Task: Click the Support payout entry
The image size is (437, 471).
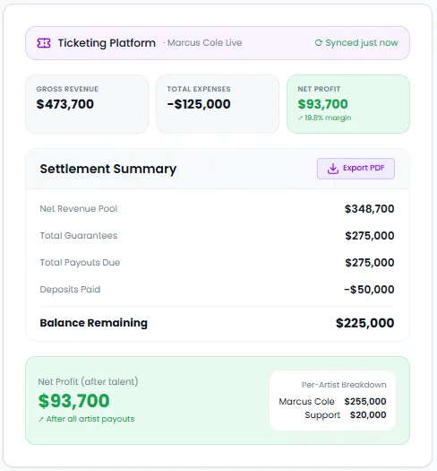Action: point(346,415)
